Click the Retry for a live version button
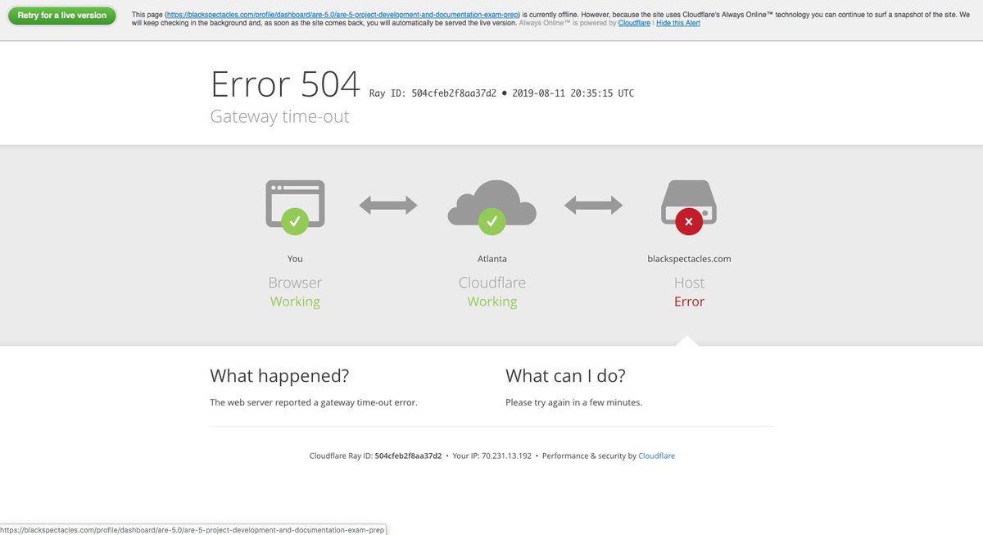983x535 pixels. (62, 16)
